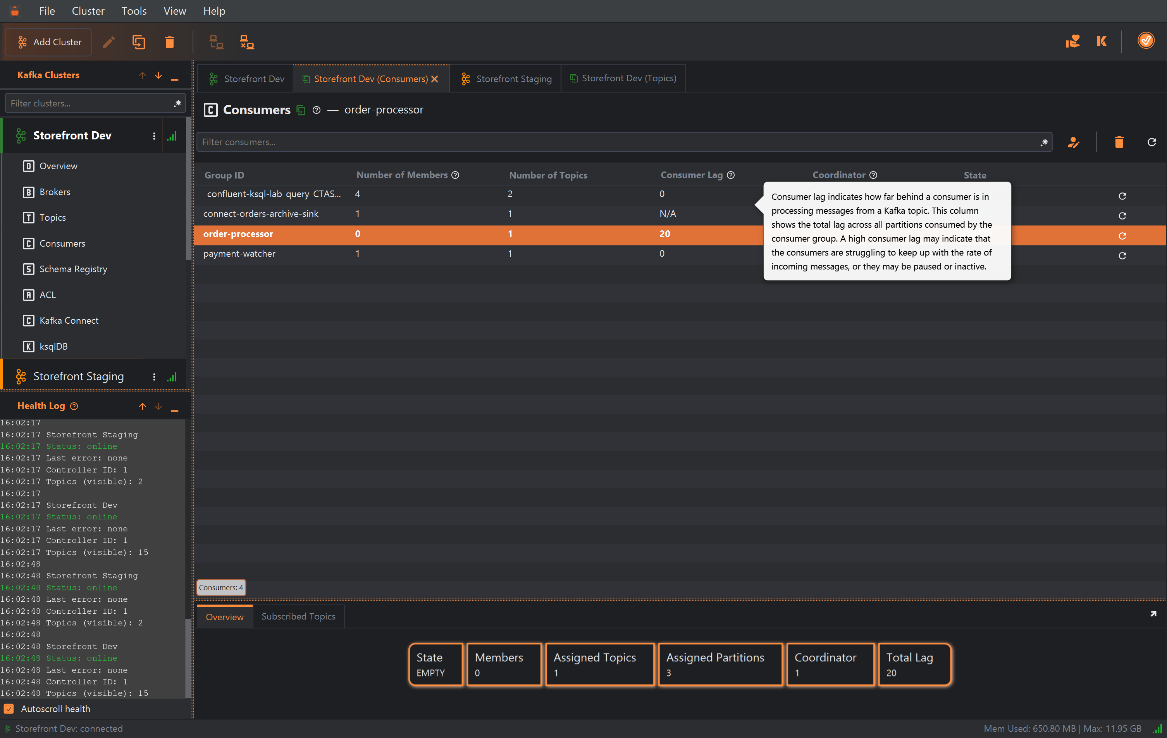Pop out the details panel arrow icon

1153,614
